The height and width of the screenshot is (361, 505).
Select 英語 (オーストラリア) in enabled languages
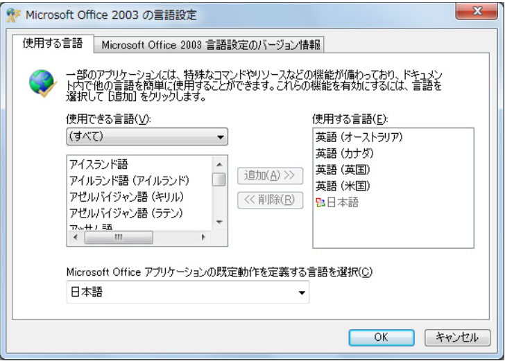click(359, 137)
